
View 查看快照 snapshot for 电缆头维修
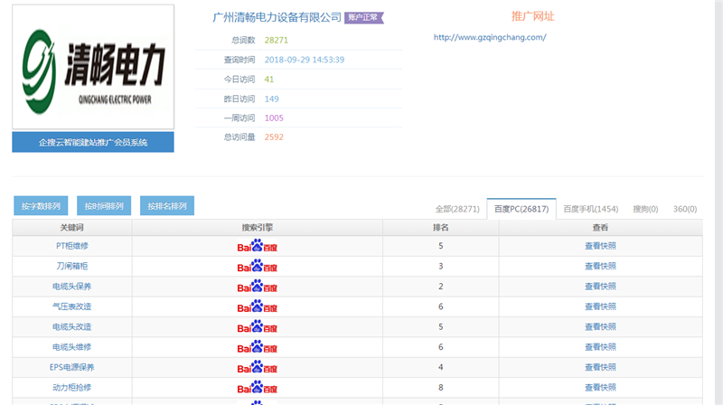600,347
